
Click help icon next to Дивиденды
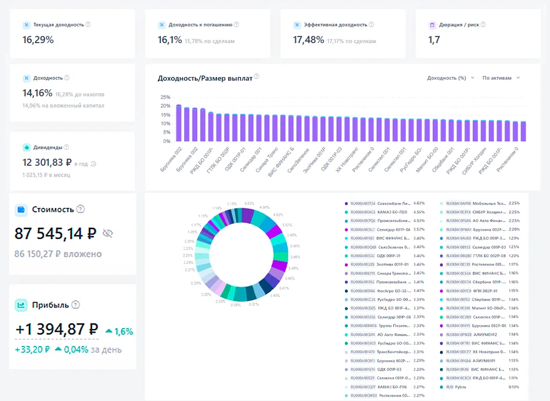(x=66, y=147)
